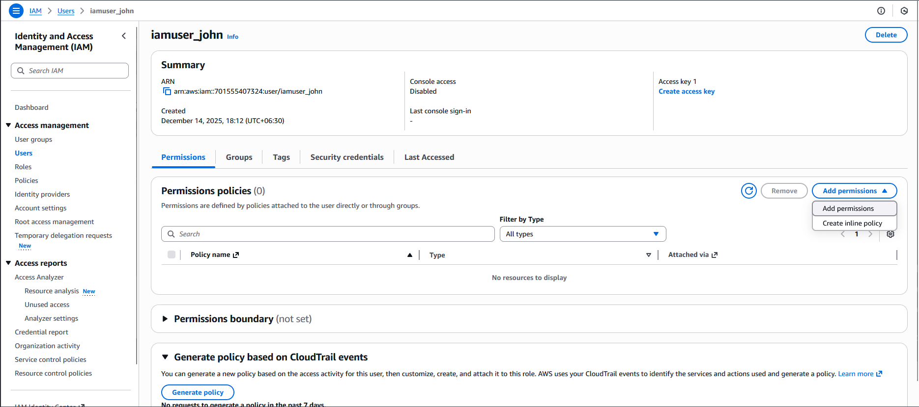919x407 pixels.
Task: Click the Delete user button
Action: coord(886,35)
